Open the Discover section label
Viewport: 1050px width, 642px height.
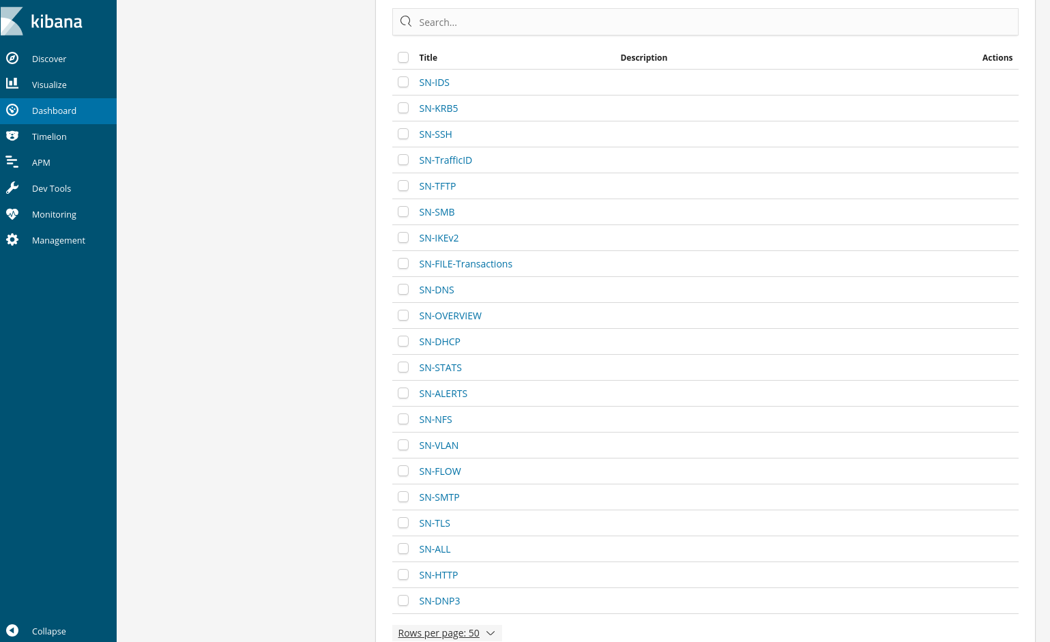[x=49, y=59]
